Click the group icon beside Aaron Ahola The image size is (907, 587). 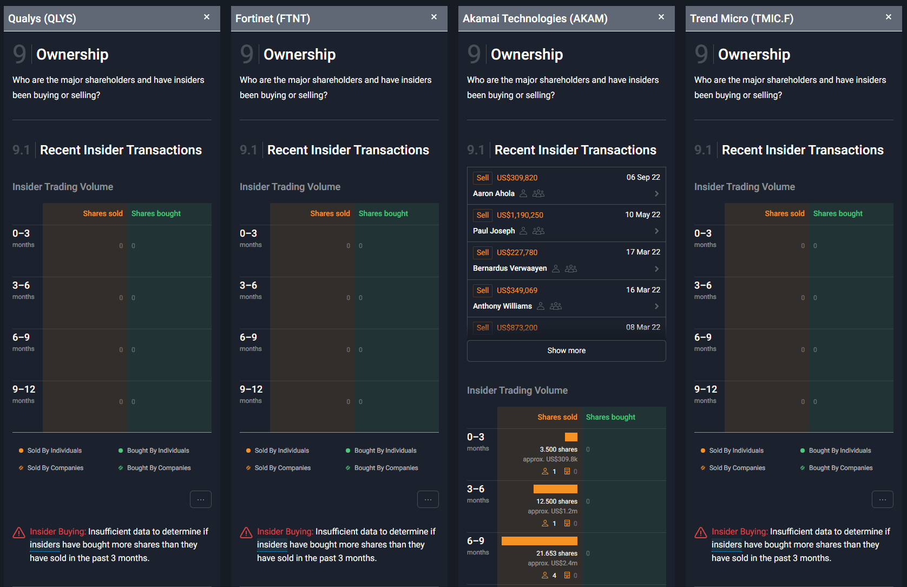[x=538, y=193]
